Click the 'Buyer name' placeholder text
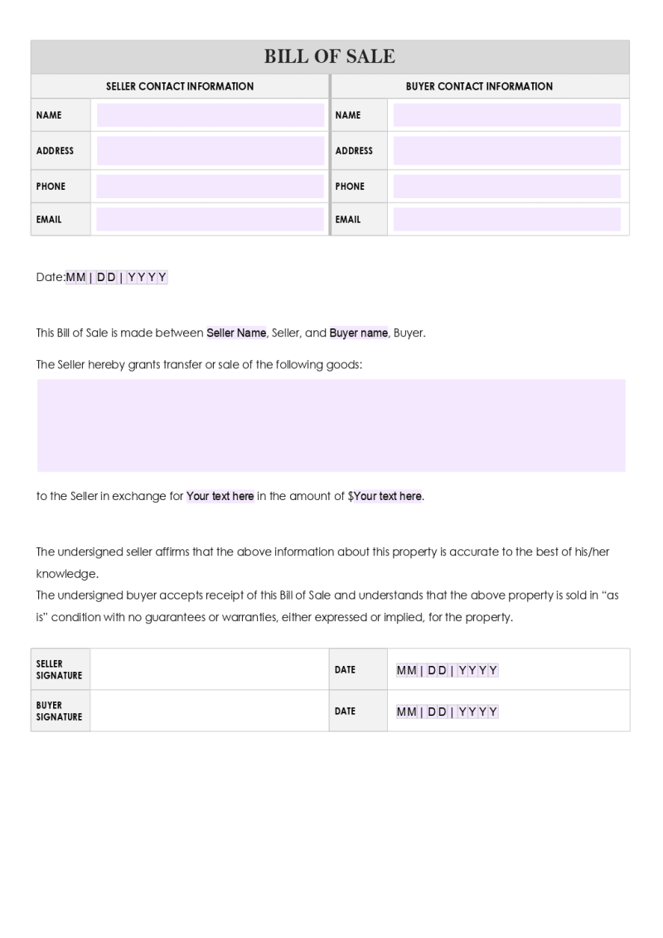This screenshot has width=663, height=938. (359, 333)
